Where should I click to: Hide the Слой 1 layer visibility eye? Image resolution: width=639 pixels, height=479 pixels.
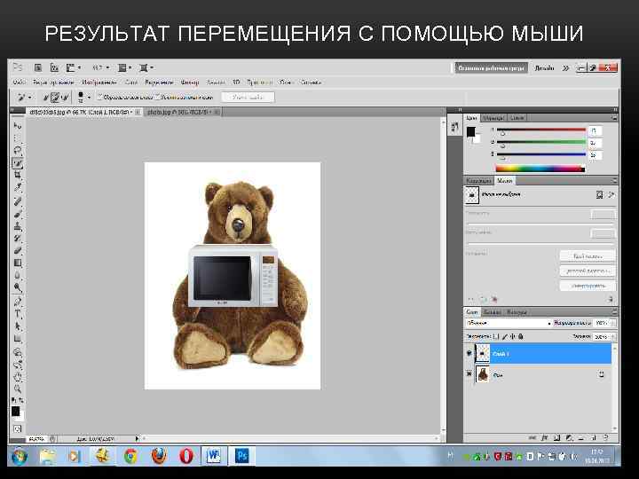(x=469, y=353)
